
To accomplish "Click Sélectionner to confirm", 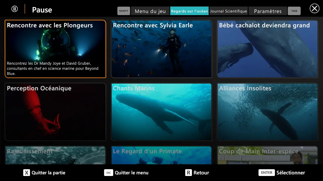I will 291,173.
